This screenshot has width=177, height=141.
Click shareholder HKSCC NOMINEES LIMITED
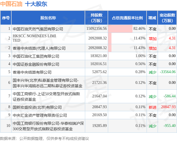point(34,38)
